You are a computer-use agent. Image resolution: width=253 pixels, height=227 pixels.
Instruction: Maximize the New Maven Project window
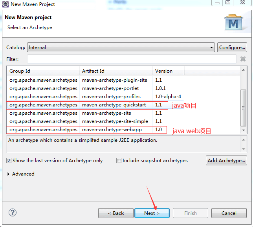(228, 3)
